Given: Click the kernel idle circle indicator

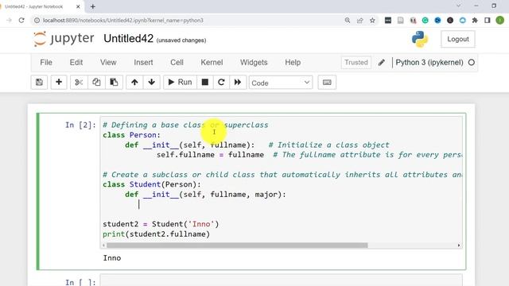Looking at the screenshot, I should 472,62.
